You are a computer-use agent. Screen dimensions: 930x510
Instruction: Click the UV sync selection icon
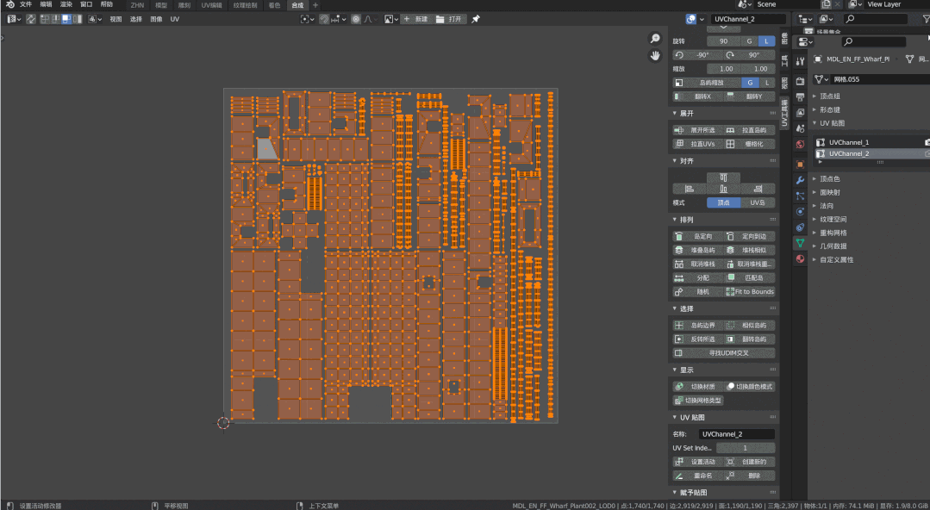[30, 19]
